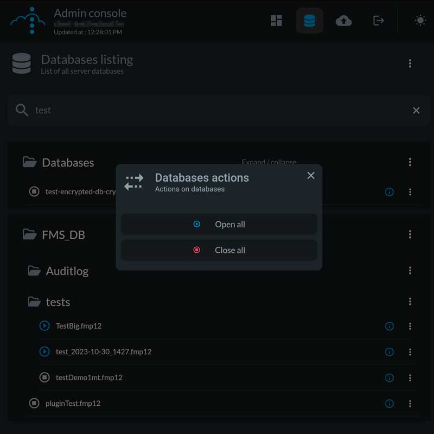Click the stop icon next to test-encrypted-db-cry

34,192
